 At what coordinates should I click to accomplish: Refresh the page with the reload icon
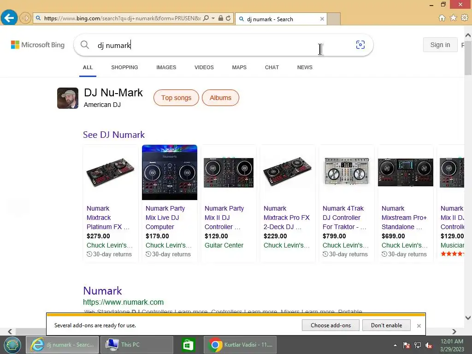[228, 18]
